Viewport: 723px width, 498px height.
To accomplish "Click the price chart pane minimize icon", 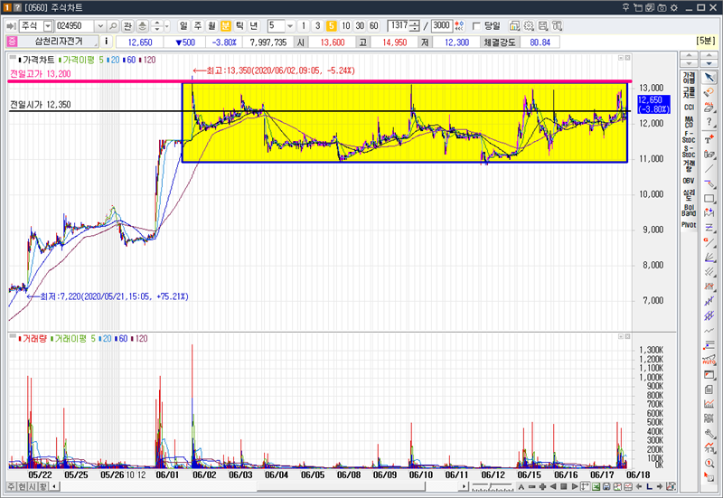I will (621, 58).
